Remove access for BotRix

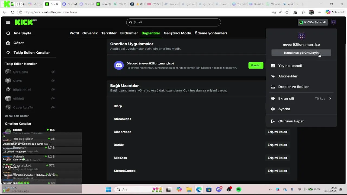(277, 145)
